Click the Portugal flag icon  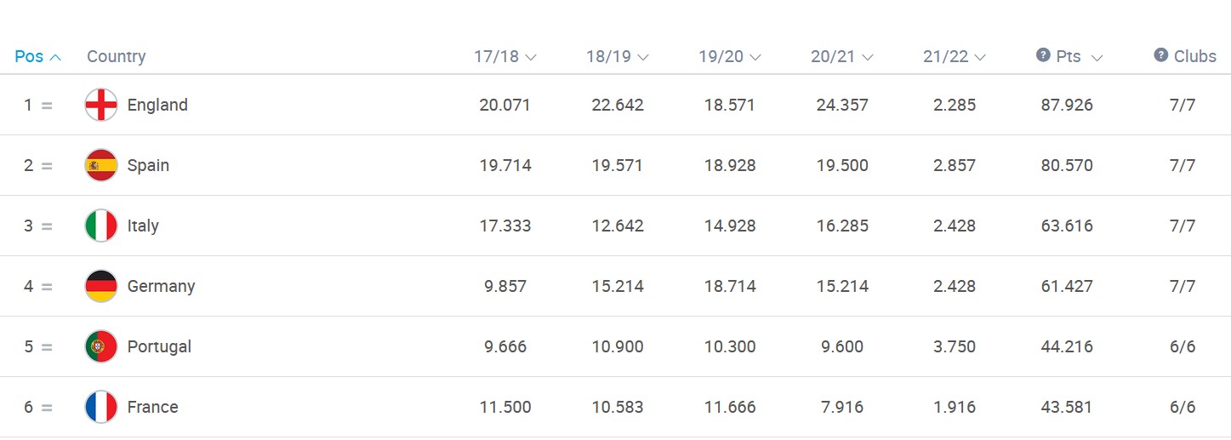click(x=101, y=346)
